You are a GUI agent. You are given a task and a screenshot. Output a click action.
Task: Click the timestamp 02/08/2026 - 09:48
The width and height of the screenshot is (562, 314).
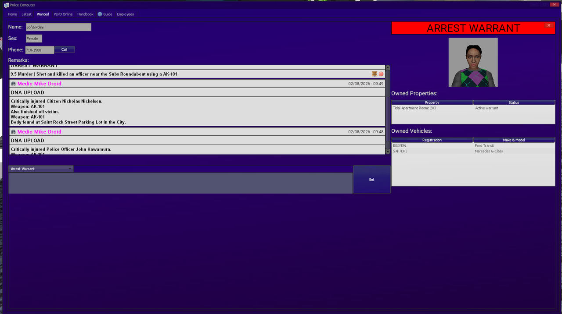pos(366,132)
